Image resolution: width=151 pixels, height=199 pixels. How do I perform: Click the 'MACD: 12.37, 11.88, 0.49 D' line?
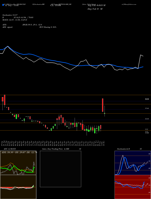click(15, 20)
